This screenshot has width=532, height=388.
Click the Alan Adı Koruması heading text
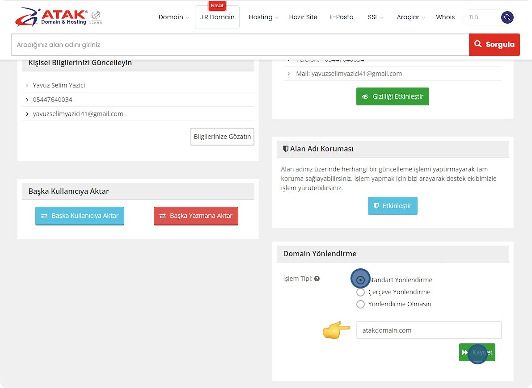tap(321, 149)
